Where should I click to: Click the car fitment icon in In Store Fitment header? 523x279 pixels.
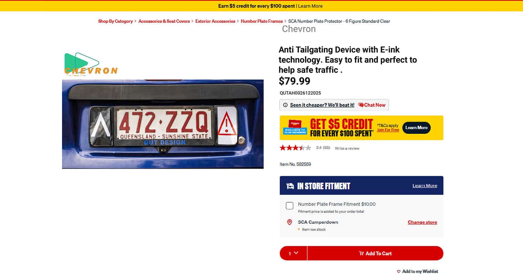pos(290,186)
